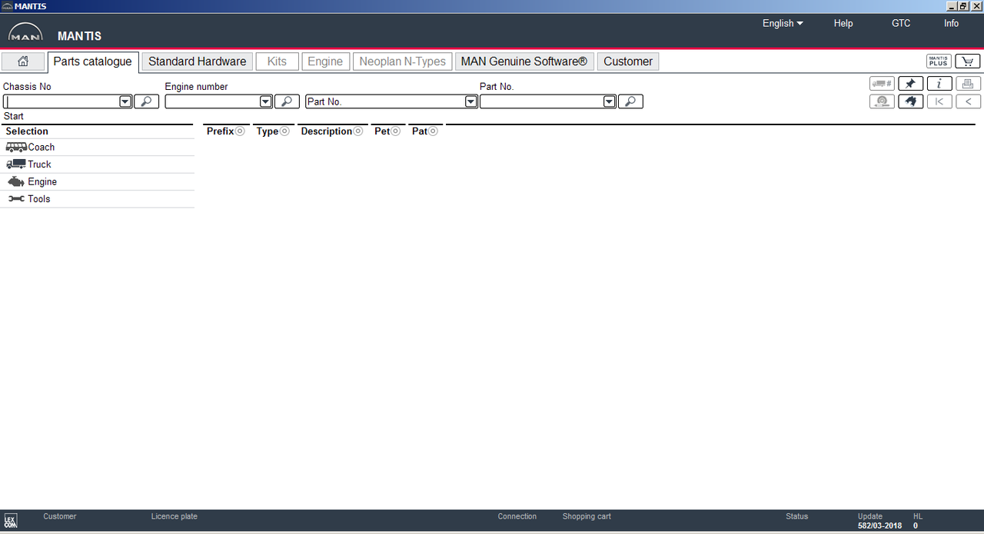Search by Chassis No magnifier icon
This screenshot has height=534, width=984.
point(146,101)
